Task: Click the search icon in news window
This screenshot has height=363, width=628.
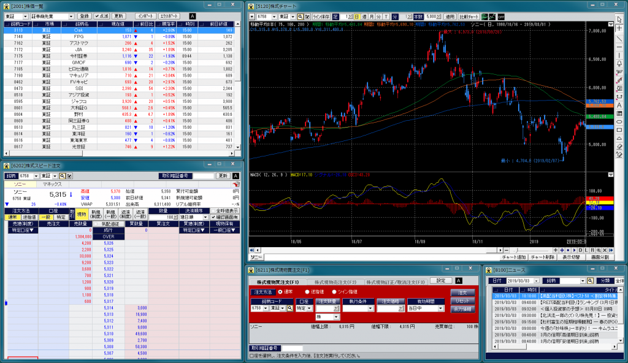Action: click(590, 281)
